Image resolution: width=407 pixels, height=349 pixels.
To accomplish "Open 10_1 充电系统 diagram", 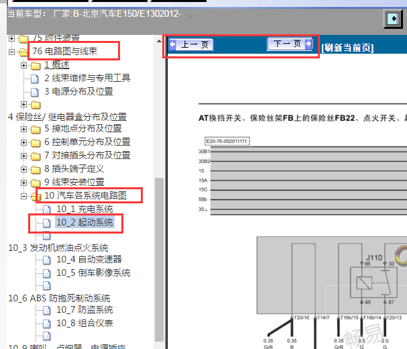I will coord(84,209).
